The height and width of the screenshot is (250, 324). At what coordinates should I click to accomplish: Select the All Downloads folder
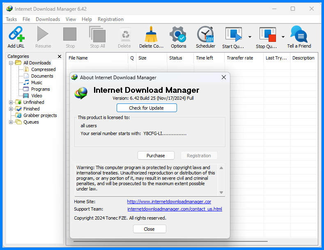37,63
